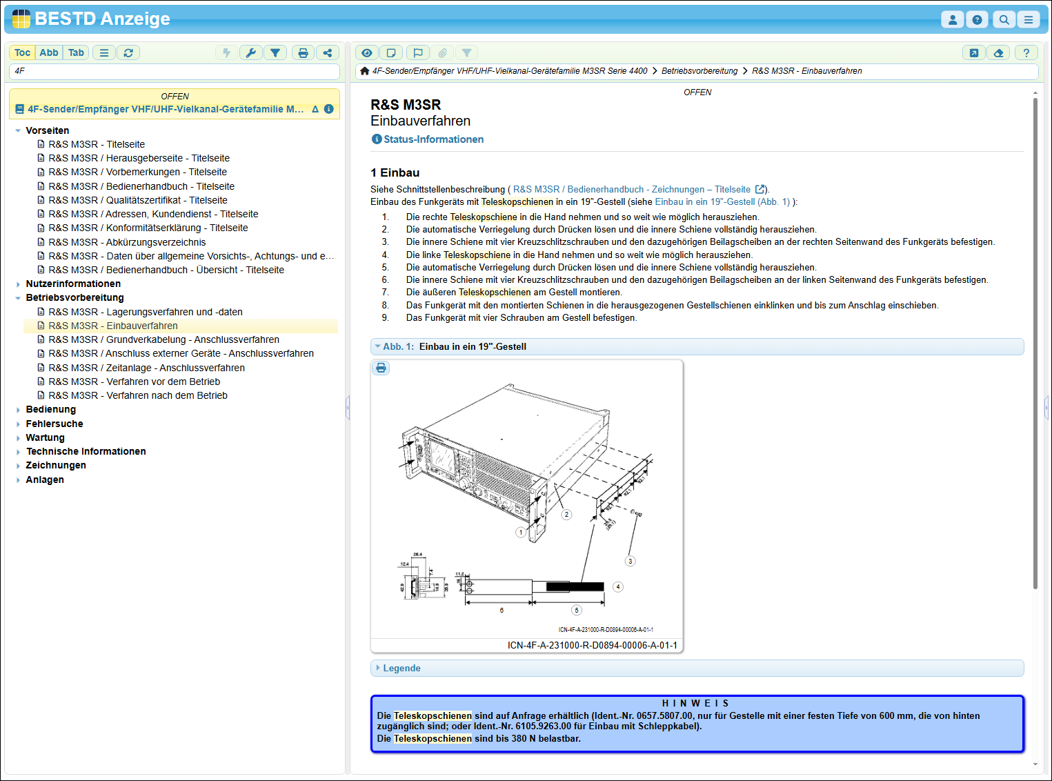Toggle the eye view icon in content toolbar
Image resolution: width=1052 pixels, height=781 pixels.
coord(367,52)
